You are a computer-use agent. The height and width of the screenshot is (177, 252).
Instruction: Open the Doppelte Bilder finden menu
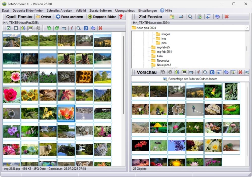coord(28,11)
